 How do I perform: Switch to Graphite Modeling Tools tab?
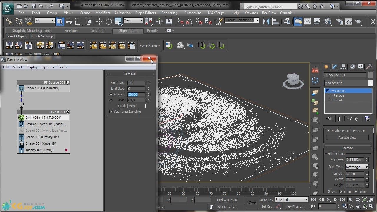click(32, 31)
